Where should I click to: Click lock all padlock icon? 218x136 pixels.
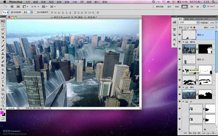(x=194, y=28)
